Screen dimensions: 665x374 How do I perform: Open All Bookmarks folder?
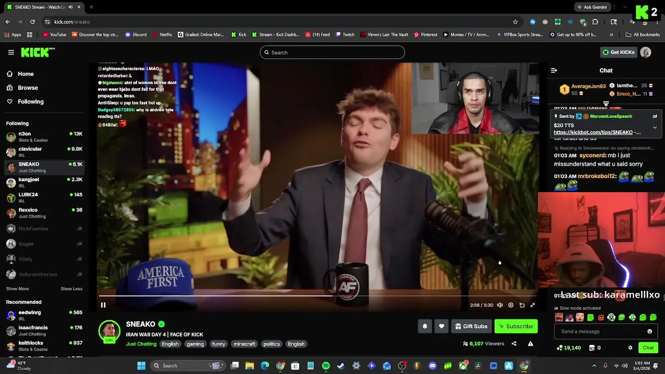click(643, 35)
